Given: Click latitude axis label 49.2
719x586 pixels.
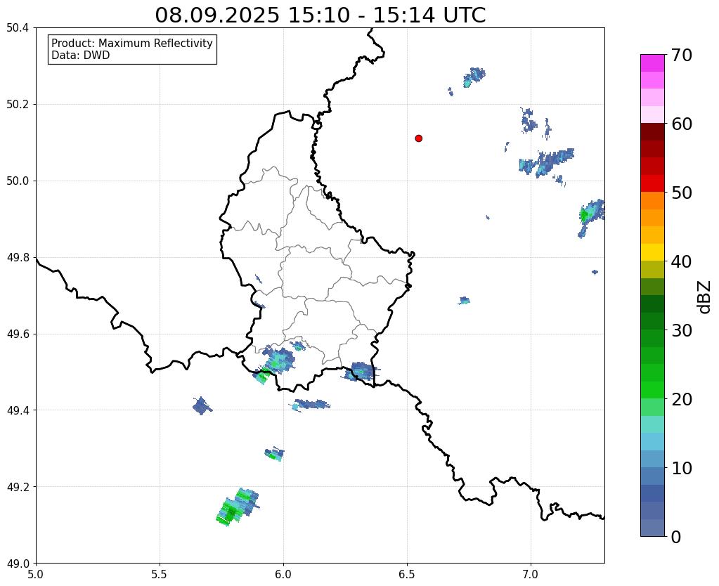Looking at the screenshot, I should pos(18,487).
